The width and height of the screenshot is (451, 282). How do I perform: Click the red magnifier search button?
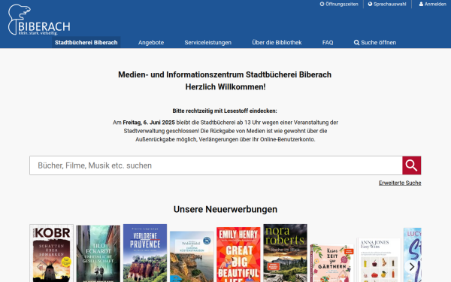(x=412, y=165)
